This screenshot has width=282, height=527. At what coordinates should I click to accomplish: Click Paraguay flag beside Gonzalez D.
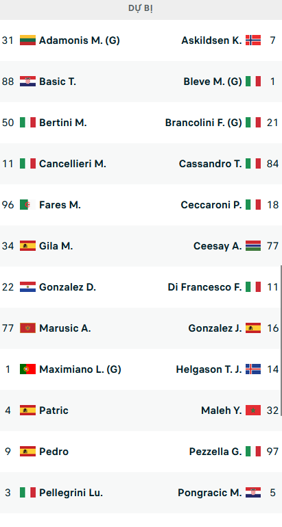(x=27, y=287)
